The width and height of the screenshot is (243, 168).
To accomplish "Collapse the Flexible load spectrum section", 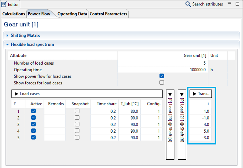I will click(x=8, y=45).
